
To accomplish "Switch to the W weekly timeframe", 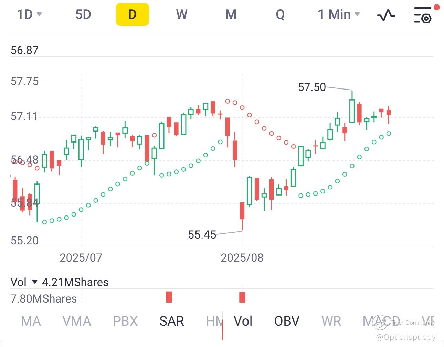I will [181, 14].
